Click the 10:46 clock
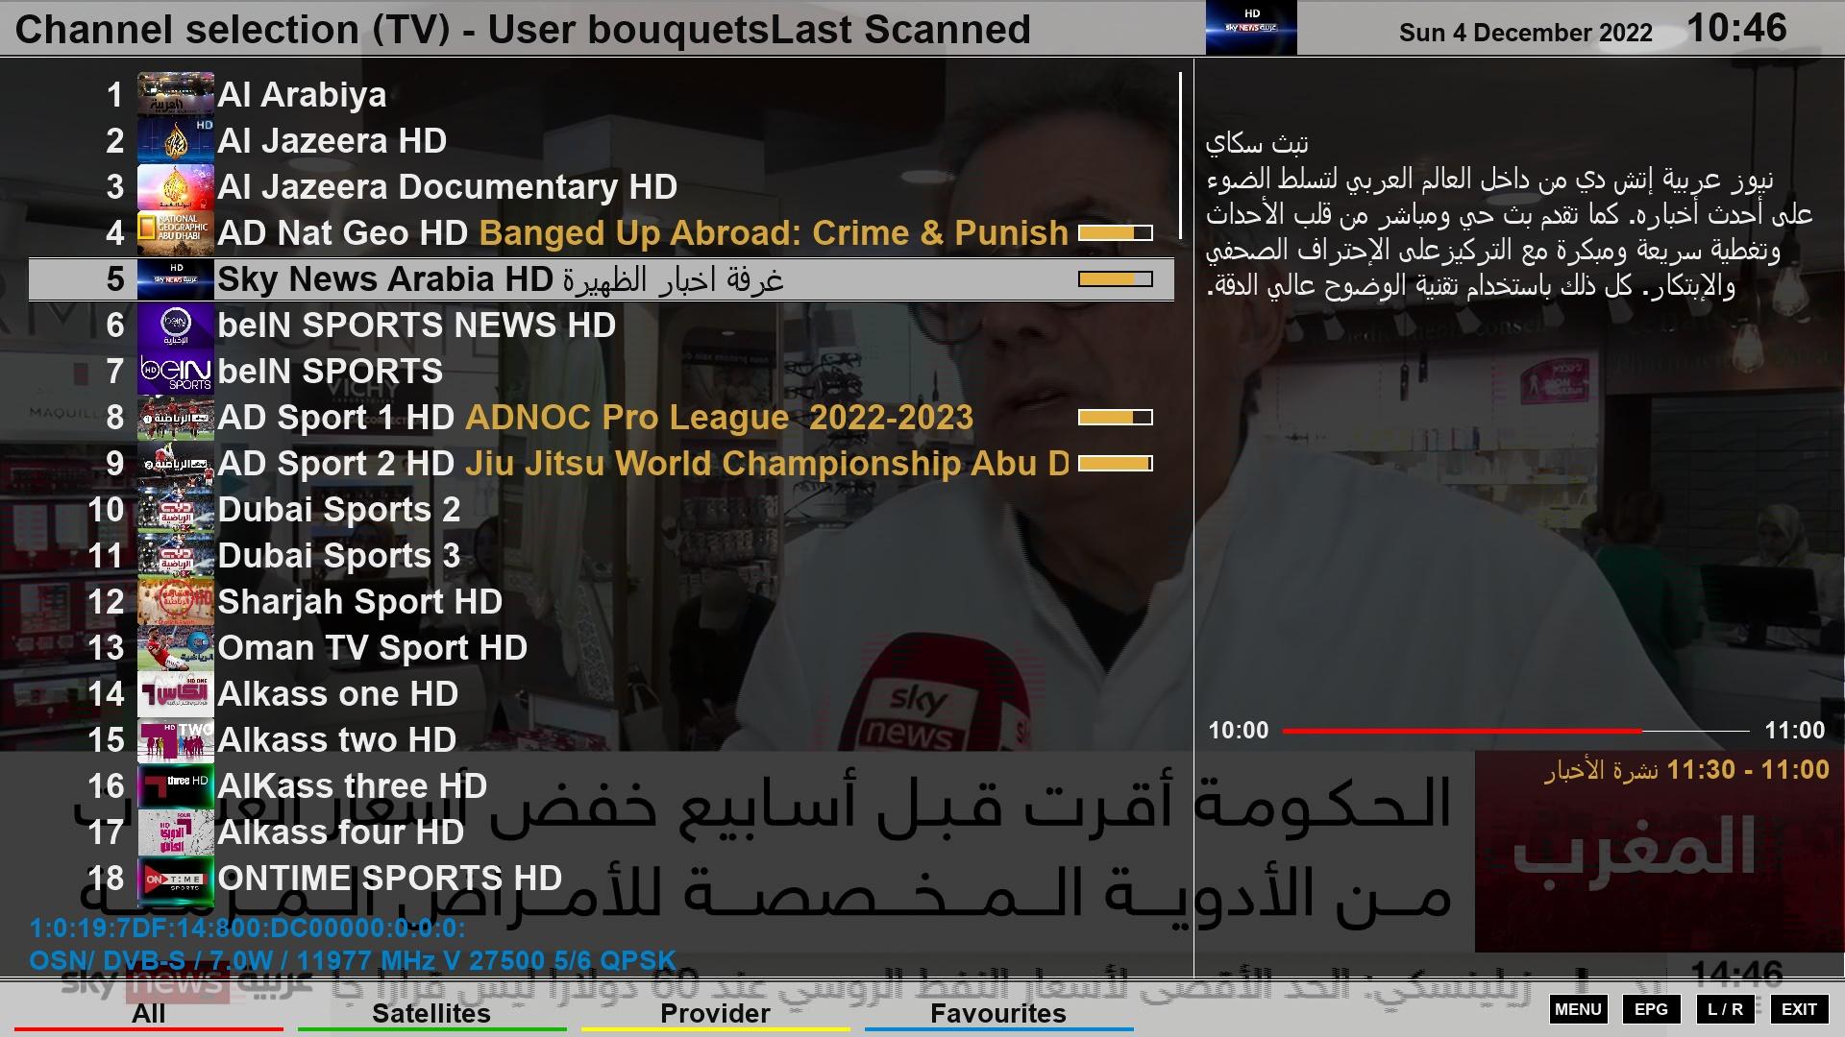This screenshot has width=1845, height=1037. (1737, 28)
